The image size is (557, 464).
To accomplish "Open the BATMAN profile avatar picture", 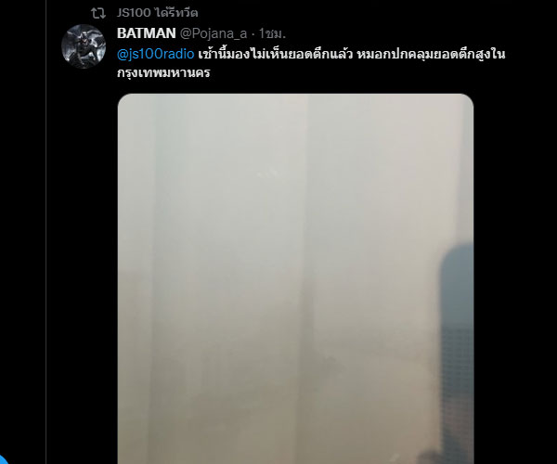I will click(x=84, y=46).
